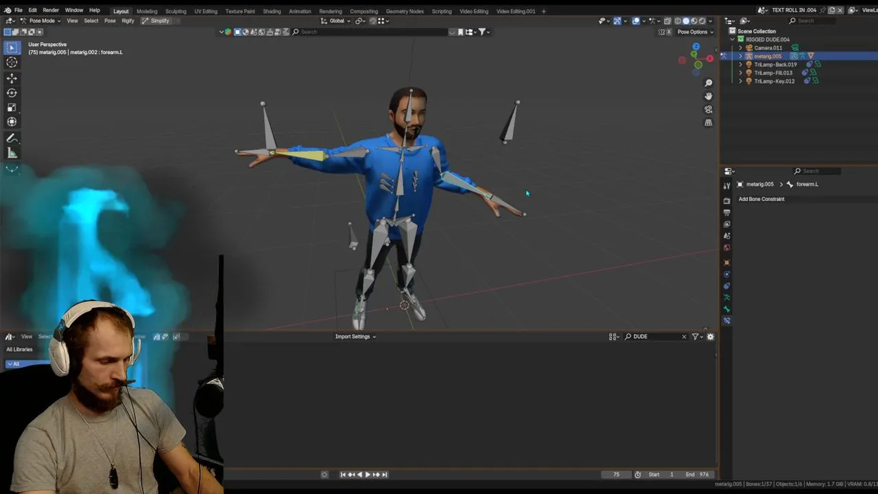Switch to Rendered viewport shading

702,21
